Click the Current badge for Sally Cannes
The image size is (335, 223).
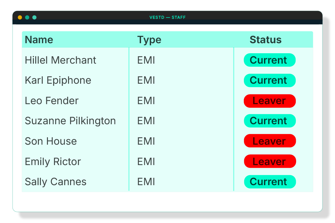point(270,182)
